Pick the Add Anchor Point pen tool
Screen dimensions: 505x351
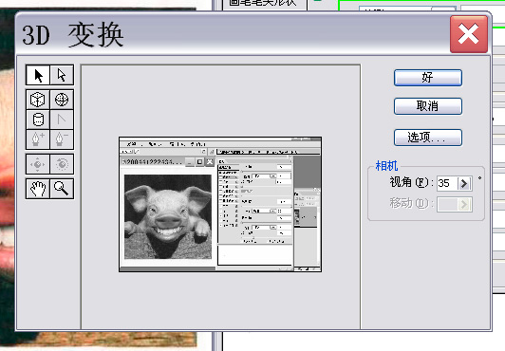[x=38, y=139]
